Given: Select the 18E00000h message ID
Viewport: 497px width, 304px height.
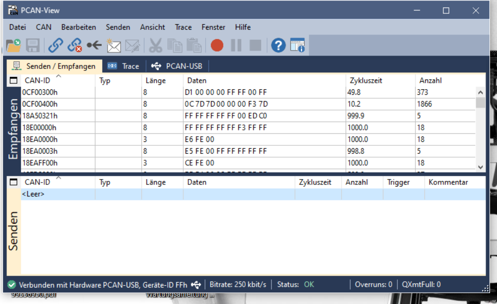Looking at the screenshot, I should (x=39, y=127).
